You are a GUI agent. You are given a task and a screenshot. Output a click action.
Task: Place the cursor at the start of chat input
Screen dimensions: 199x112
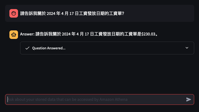click(8, 99)
